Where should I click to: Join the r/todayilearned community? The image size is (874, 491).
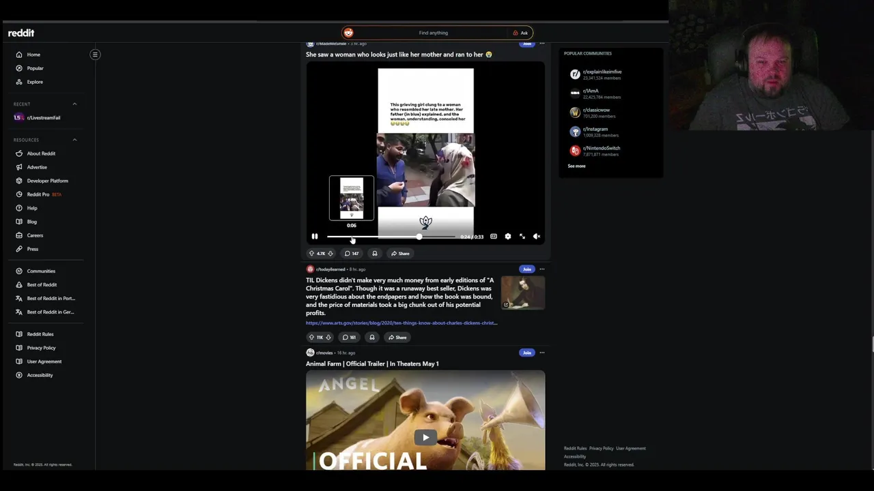pos(526,269)
